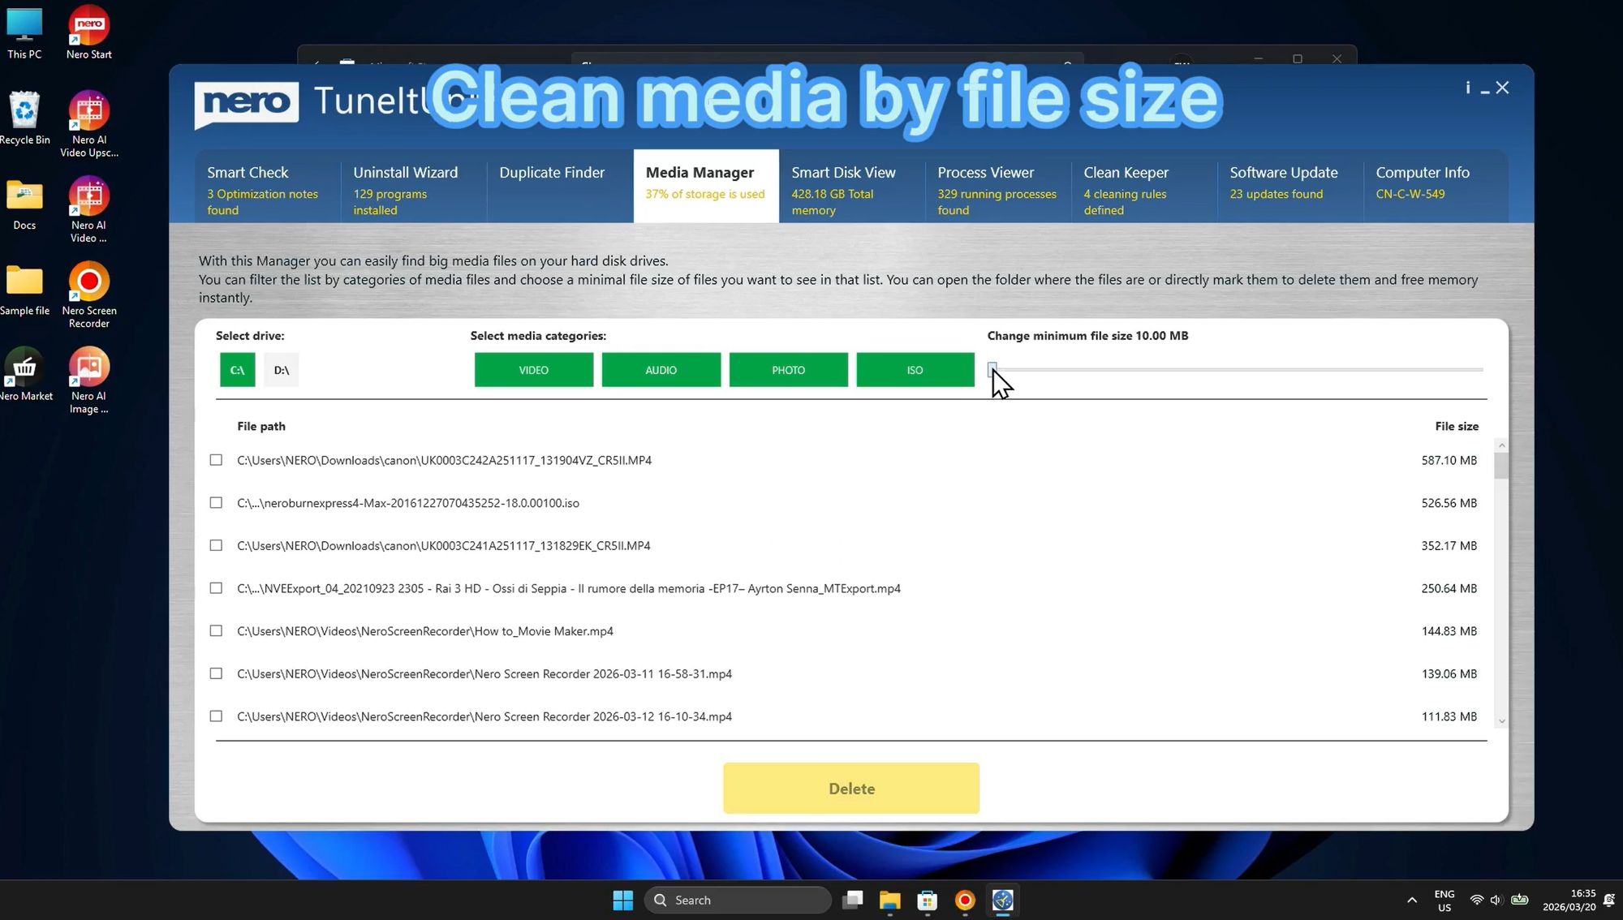Open File Explorer from the taskbar
1623x920 pixels.
(x=889, y=901)
